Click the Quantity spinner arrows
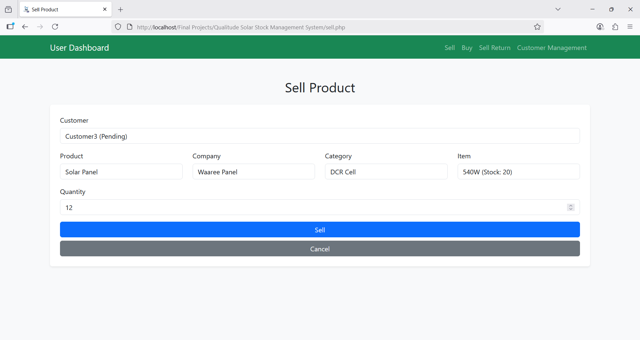This screenshot has height=340, width=640. pyautogui.click(x=571, y=207)
